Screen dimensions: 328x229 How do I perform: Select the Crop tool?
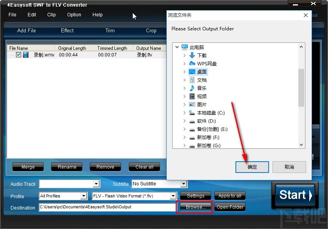coord(151,30)
